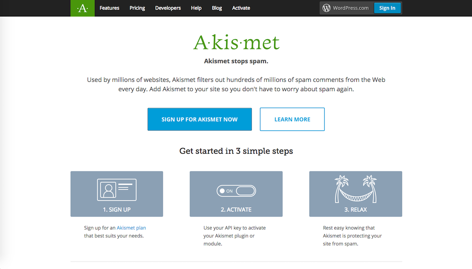Click the 'Akismet stops spam.' tagline
The width and height of the screenshot is (472, 269).
(236, 61)
